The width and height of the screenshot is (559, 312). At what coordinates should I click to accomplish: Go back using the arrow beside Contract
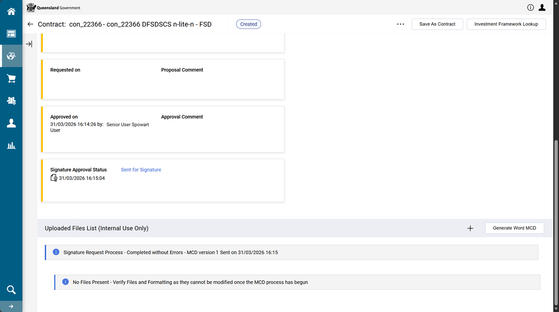coord(30,24)
